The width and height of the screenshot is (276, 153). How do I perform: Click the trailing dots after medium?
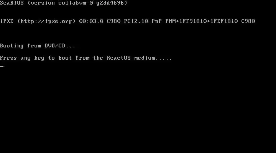pos(164,59)
